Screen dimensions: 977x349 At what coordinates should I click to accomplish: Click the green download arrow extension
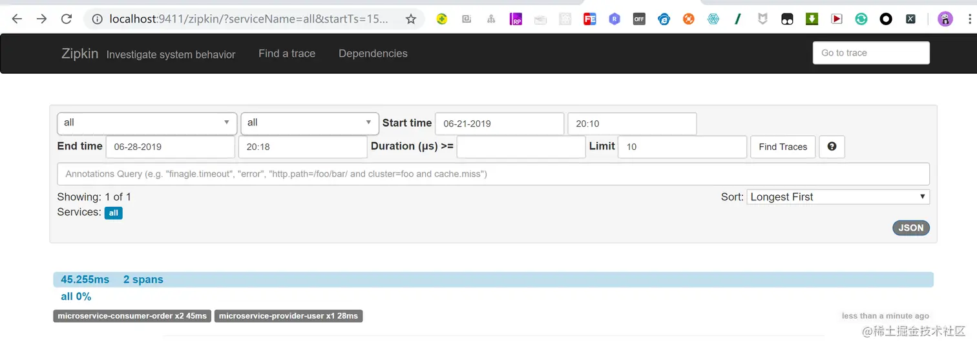[812, 19]
